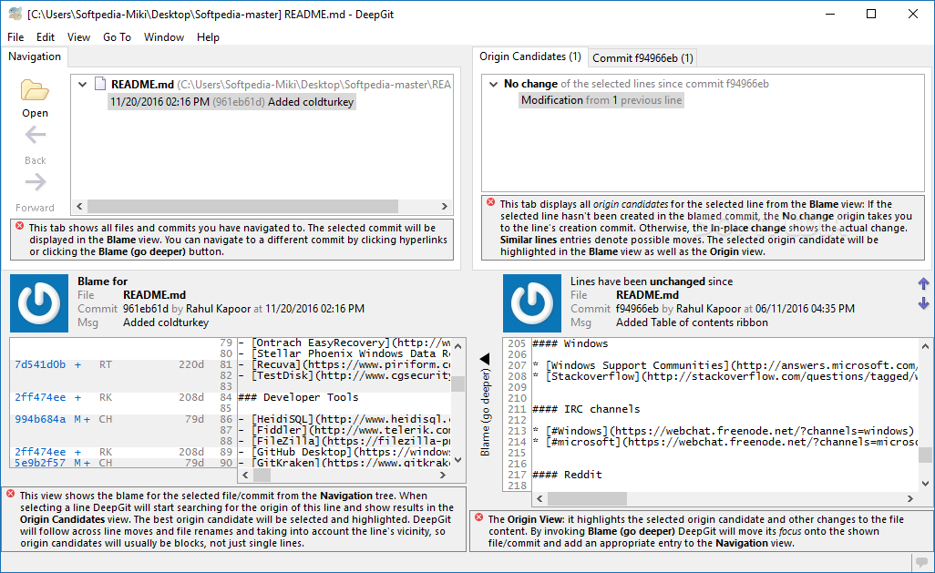The width and height of the screenshot is (935, 573).
Task: Click Origin view horizontal scroll right arrow
Action: pos(910,498)
